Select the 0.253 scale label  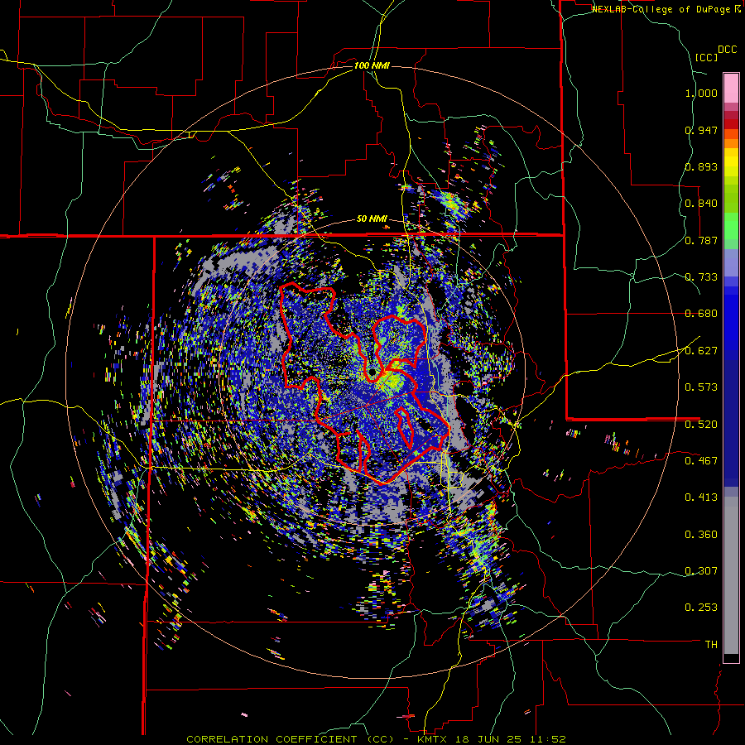coord(701,608)
